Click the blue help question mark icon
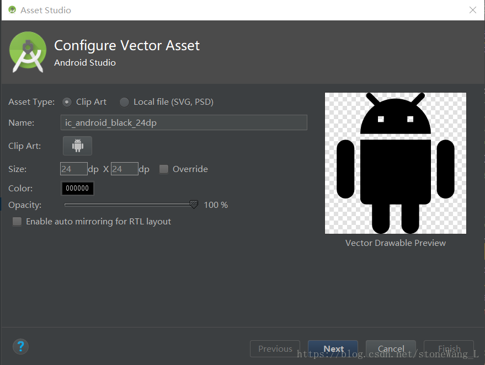 coord(20,346)
